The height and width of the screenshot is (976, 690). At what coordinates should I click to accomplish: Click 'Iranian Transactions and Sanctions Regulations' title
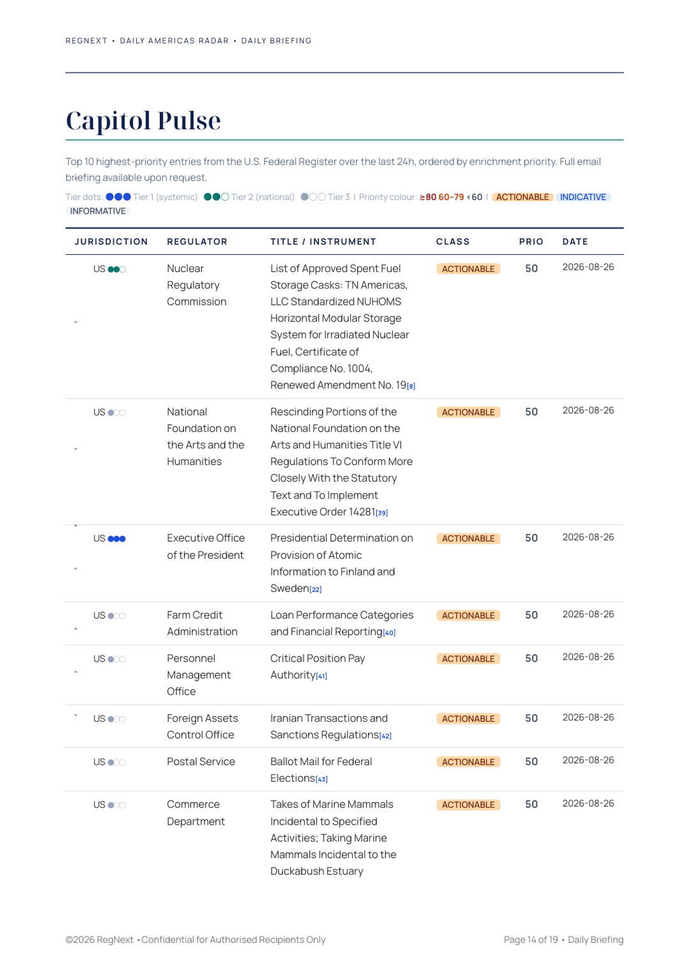pyautogui.click(x=329, y=727)
